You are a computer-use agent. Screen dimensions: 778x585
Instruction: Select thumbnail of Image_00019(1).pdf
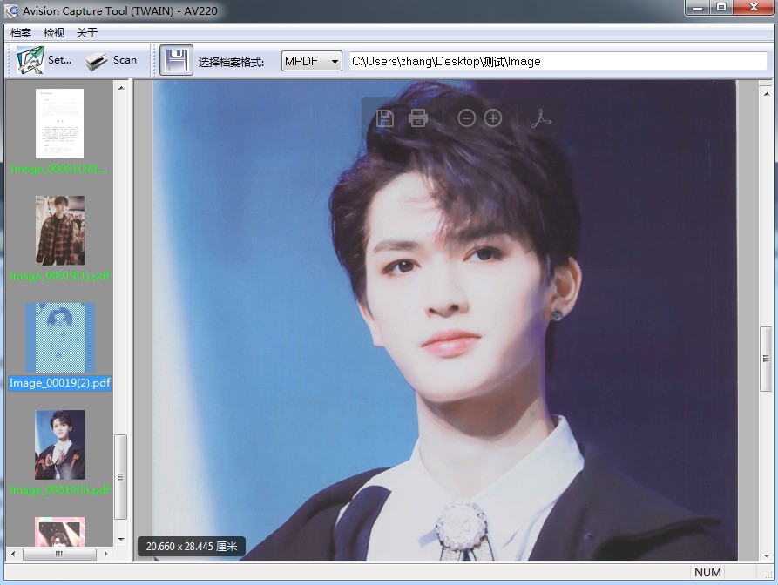click(60, 231)
